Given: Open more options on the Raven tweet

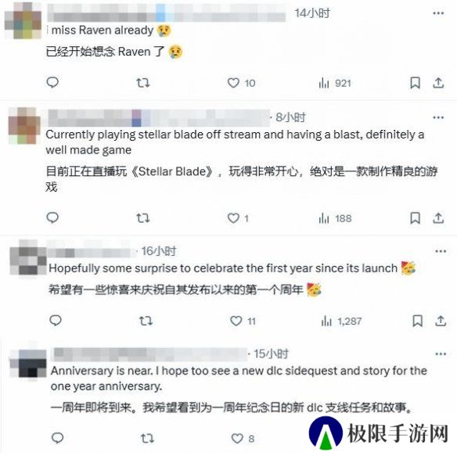Looking at the screenshot, I should 438,13.
